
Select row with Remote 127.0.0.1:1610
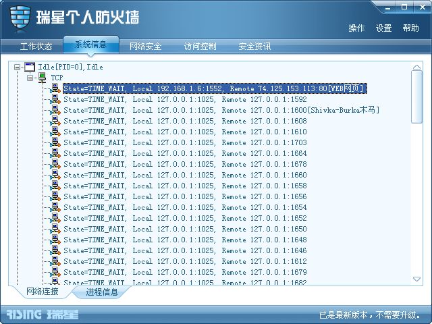185,132
